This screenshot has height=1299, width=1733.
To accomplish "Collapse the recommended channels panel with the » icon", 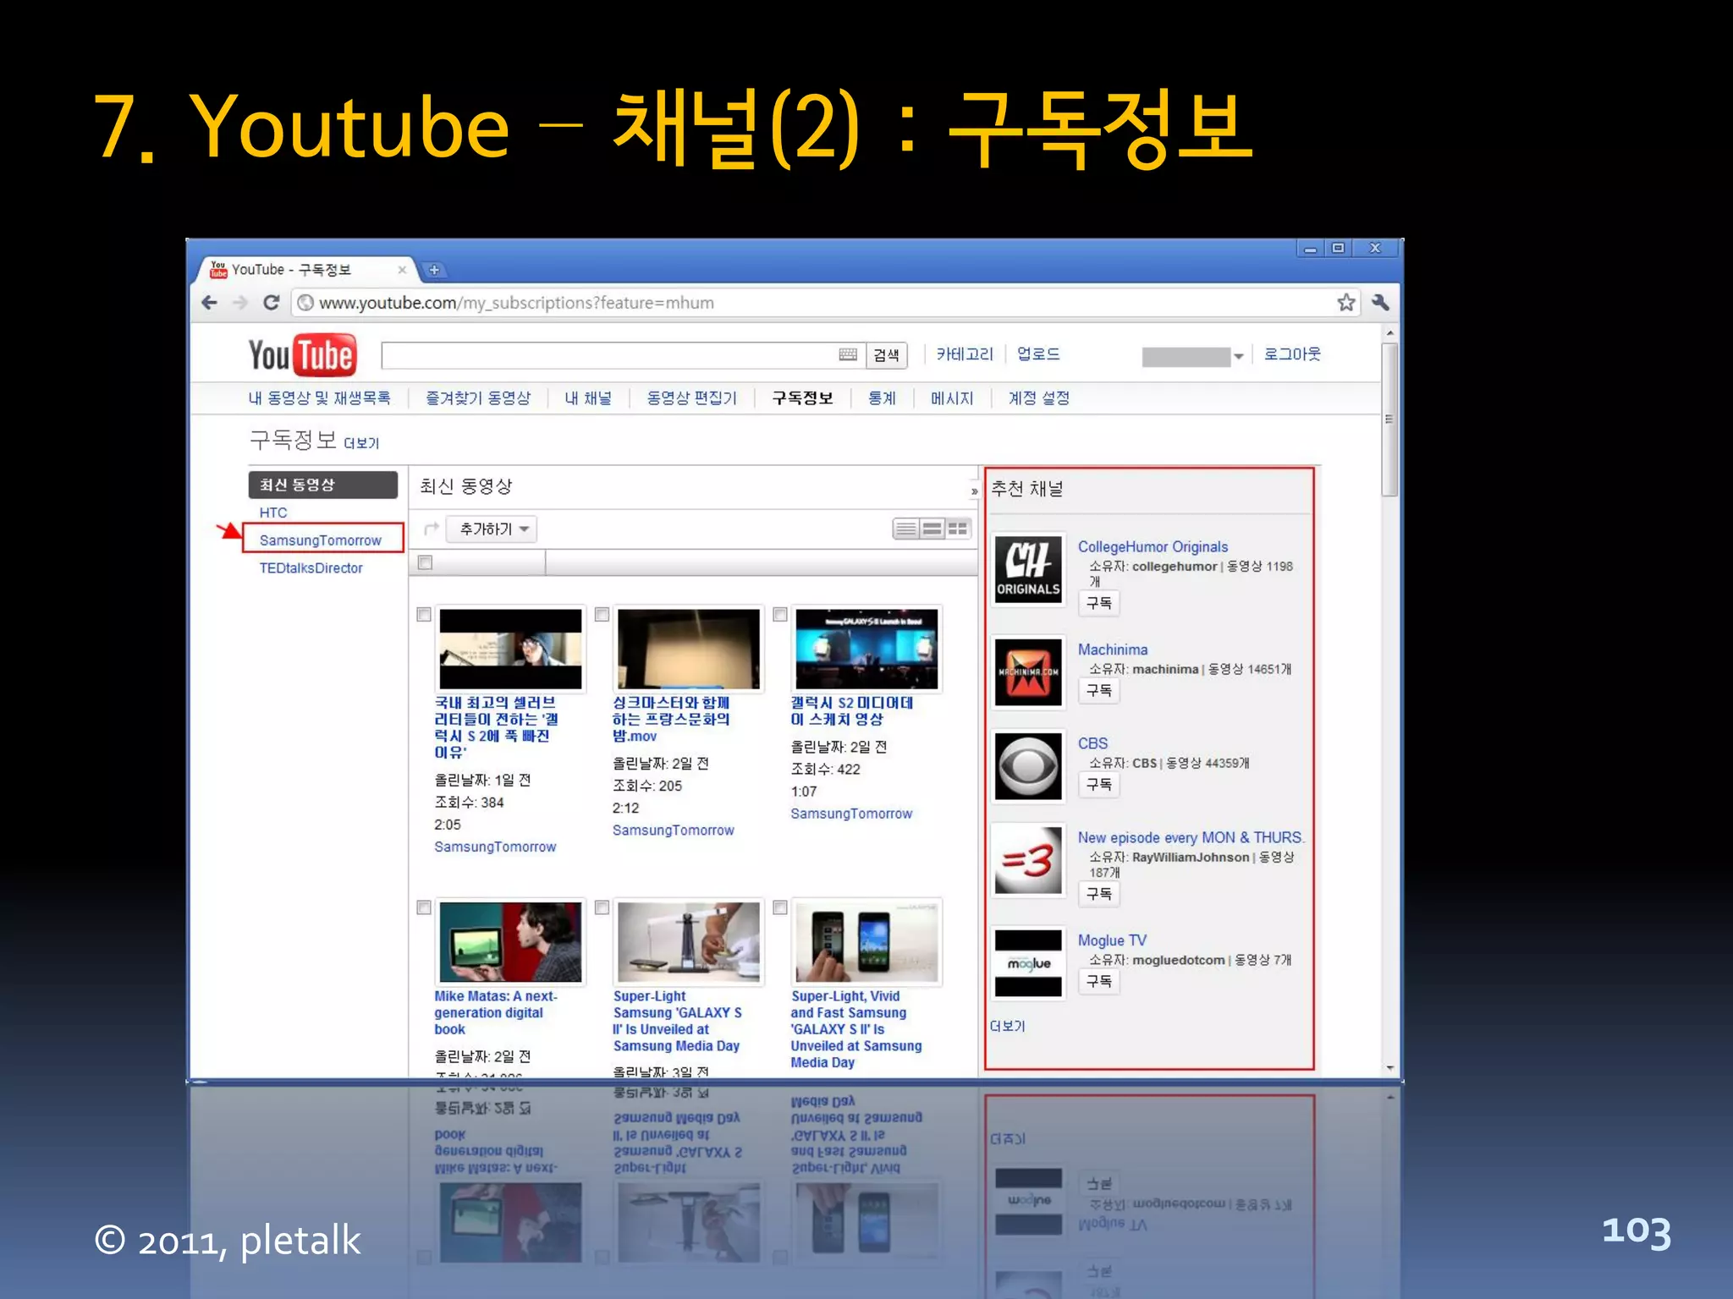I will tap(974, 491).
